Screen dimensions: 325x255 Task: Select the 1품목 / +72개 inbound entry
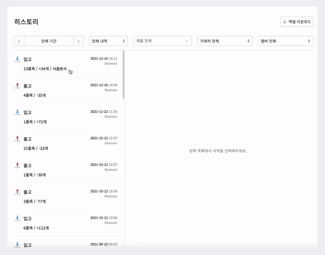click(35, 122)
